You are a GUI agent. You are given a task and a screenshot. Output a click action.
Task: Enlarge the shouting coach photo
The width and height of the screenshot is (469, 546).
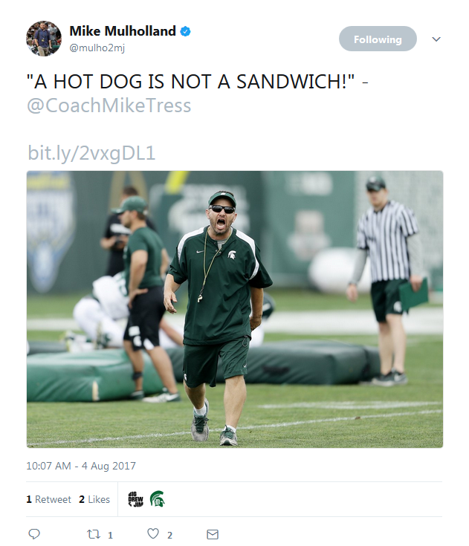click(235, 309)
